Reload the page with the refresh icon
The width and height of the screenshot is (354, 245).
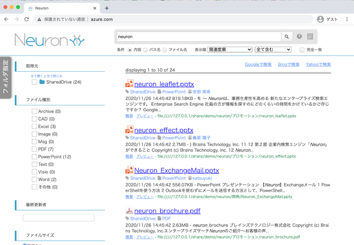(27, 20)
